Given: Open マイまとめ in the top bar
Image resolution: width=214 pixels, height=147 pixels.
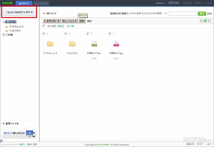Looking at the screenshot, I should pyautogui.click(x=187, y=3).
